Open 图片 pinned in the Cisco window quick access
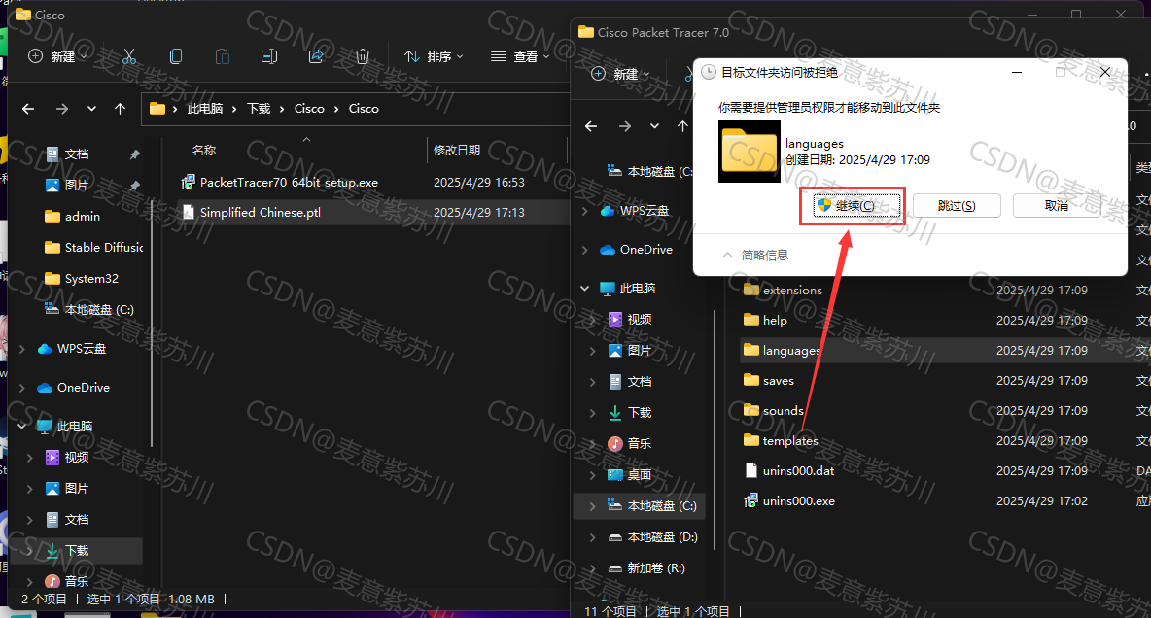This screenshot has height=618, width=1151. [77, 185]
